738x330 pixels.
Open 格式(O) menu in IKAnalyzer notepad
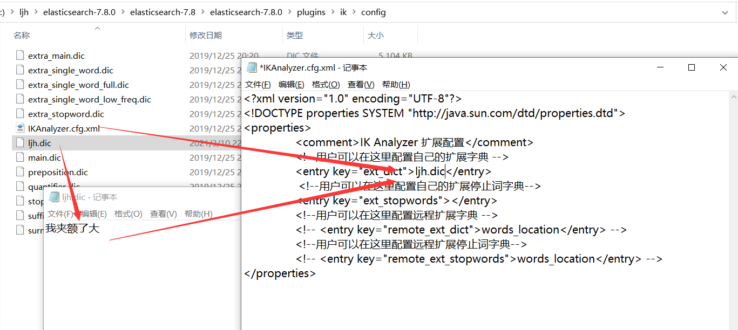326,85
